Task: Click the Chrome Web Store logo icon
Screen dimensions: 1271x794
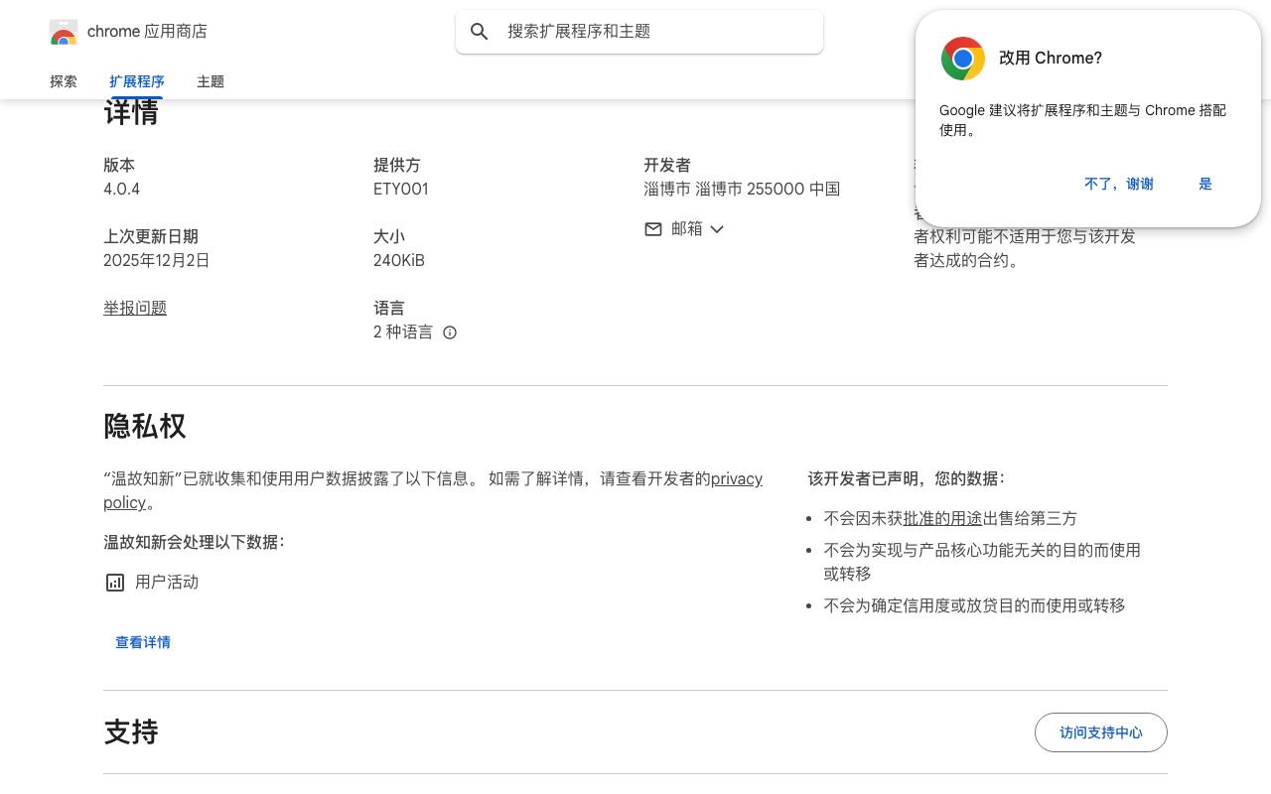Action: [64, 32]
